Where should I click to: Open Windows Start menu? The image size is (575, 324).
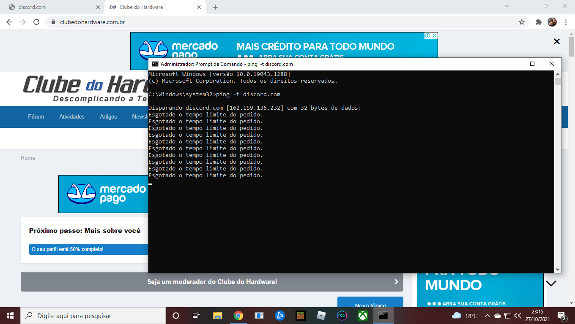10,316
